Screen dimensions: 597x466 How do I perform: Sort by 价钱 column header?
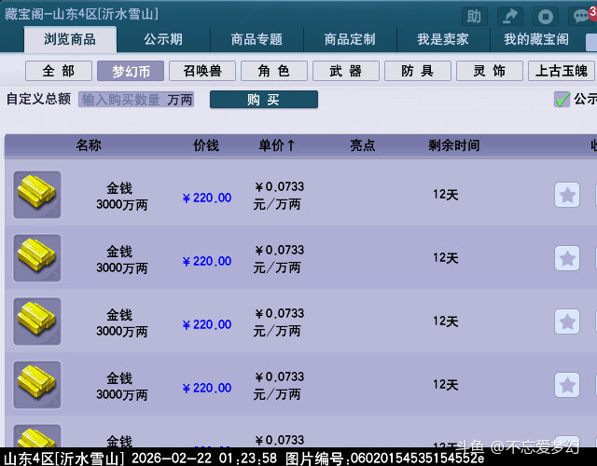206,145
